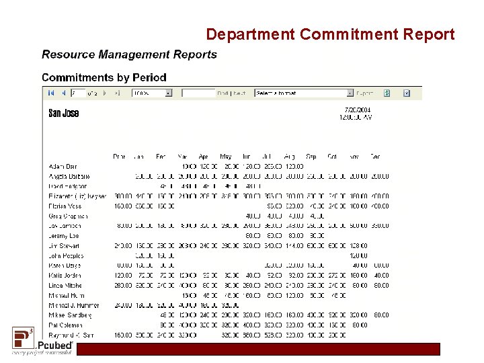The image size is (484, 363).
Task: Click the Linda Mitchell row name
Action: 65,286
